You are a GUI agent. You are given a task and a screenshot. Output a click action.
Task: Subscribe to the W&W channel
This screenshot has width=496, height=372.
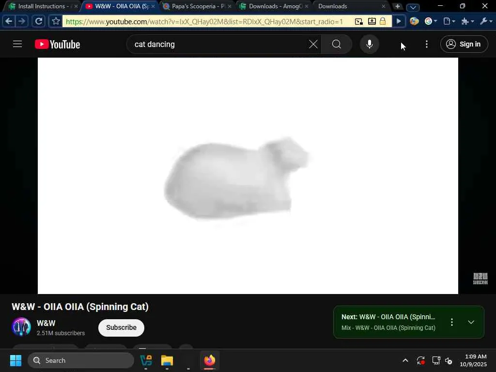(121, 328)
